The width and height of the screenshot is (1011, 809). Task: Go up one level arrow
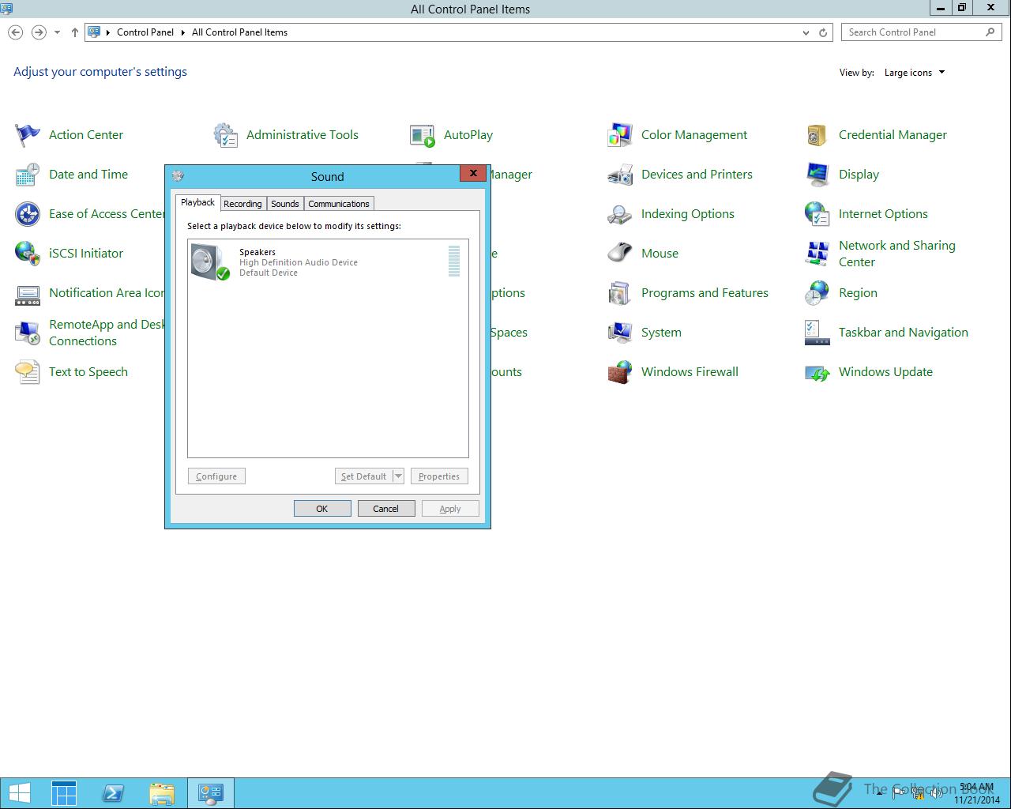click(x=75, y=32)
